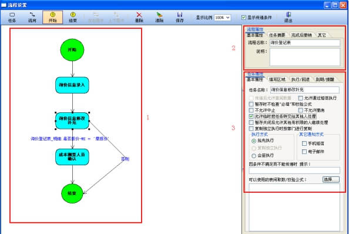Click the 退出 exit icon

click(x=288, y=17)
